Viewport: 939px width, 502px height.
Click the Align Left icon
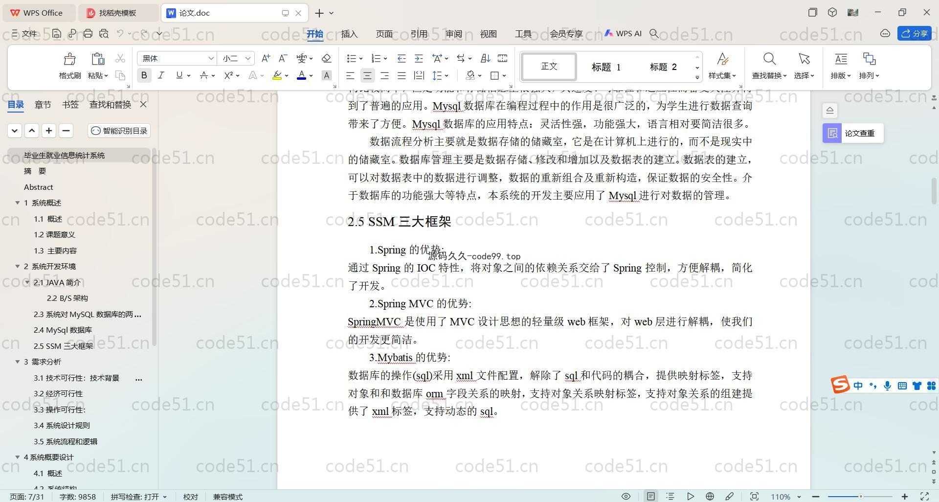coord(350,75)
